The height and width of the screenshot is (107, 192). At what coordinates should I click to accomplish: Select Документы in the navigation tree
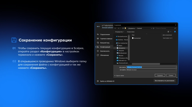point(121,48)
